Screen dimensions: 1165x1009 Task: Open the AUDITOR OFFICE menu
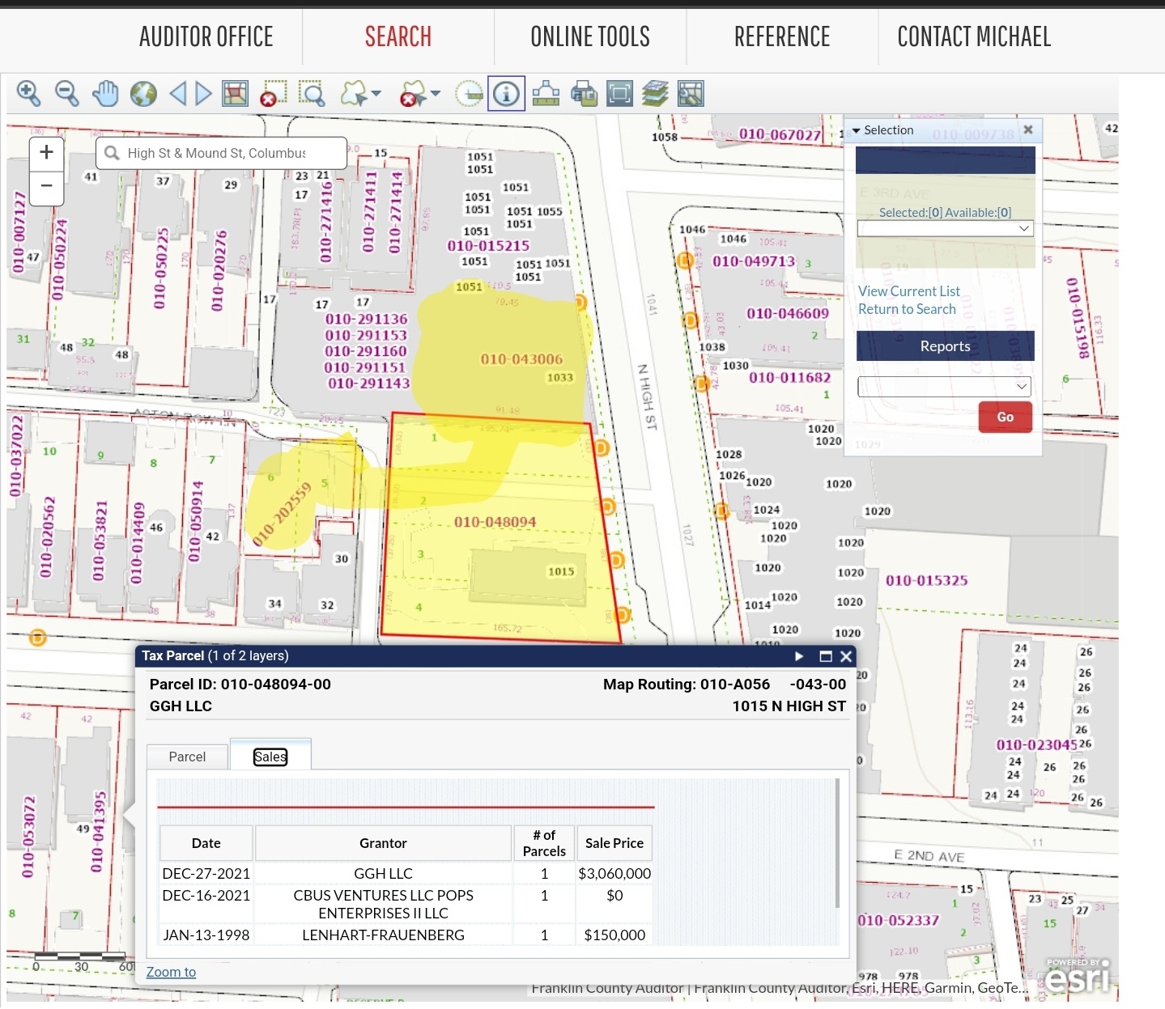(x=206, y=36)
